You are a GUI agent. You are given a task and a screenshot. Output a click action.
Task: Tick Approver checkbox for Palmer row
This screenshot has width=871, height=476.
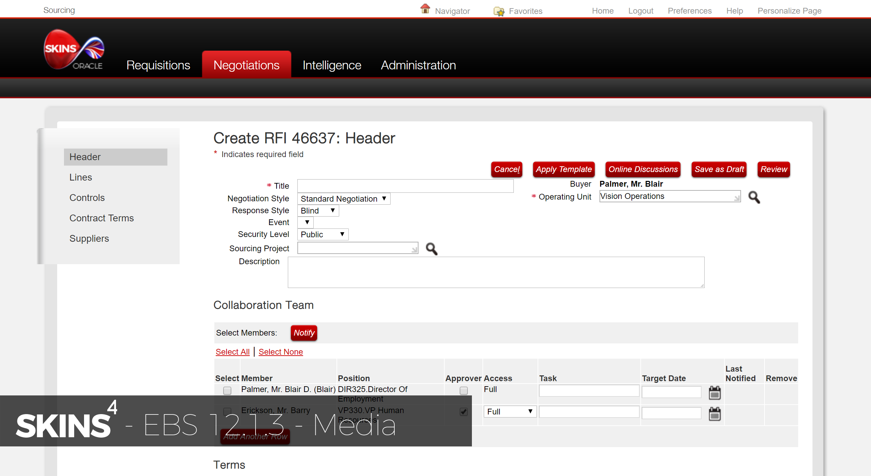tap(463, 391)
